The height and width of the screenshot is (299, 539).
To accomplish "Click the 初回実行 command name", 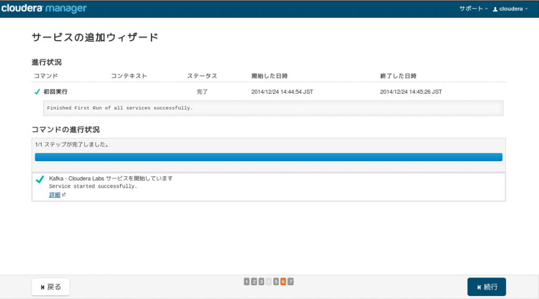I will click(x=55, y=92).
